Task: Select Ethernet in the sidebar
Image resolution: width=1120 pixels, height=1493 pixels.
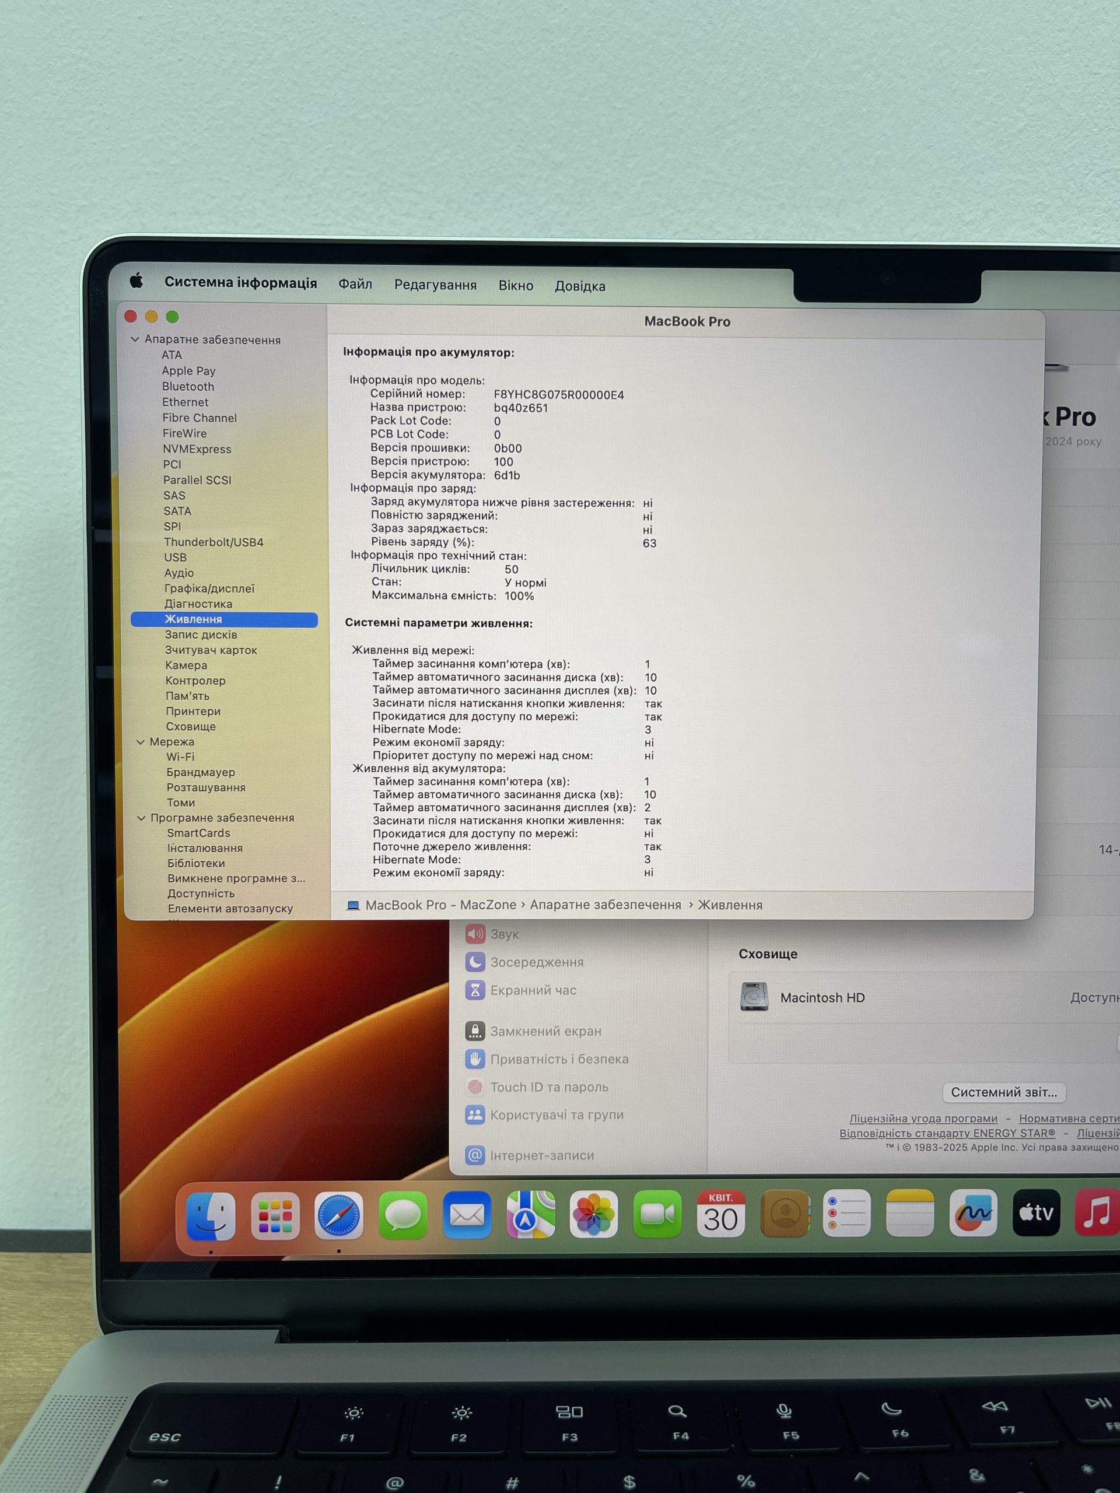Action: coord(185,402)
